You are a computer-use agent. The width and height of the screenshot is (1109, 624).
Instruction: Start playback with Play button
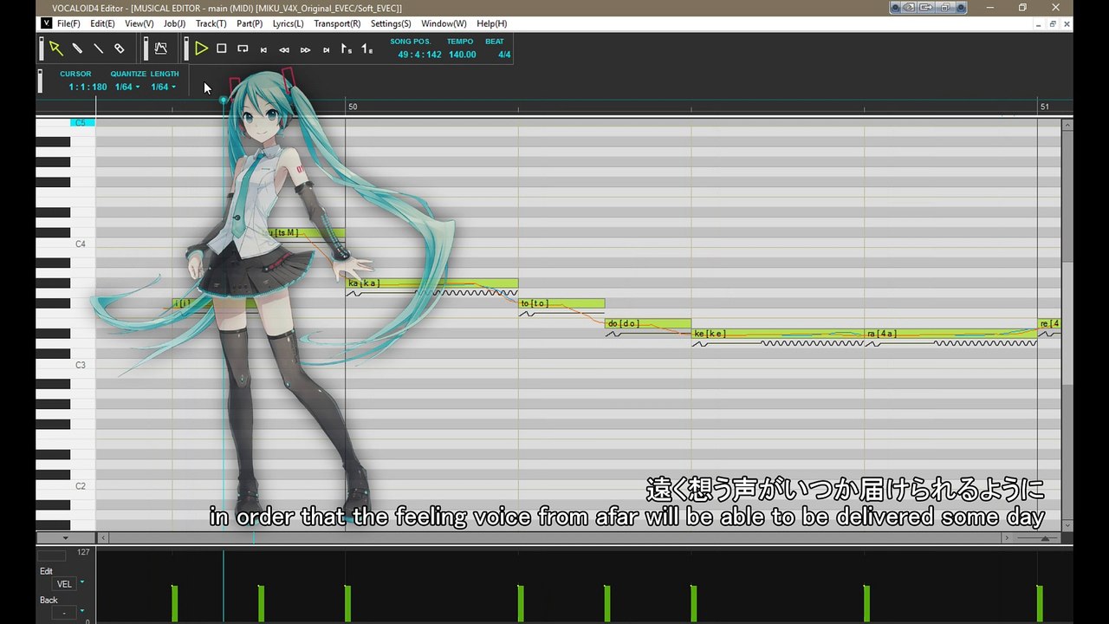(x=201, y=49)
